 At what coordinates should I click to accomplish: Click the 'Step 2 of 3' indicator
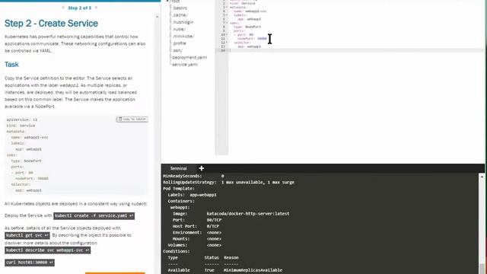point(79,8)
